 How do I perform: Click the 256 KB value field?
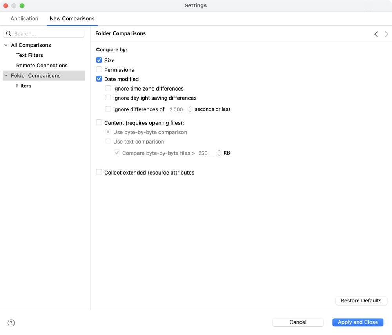coord(205,153)
